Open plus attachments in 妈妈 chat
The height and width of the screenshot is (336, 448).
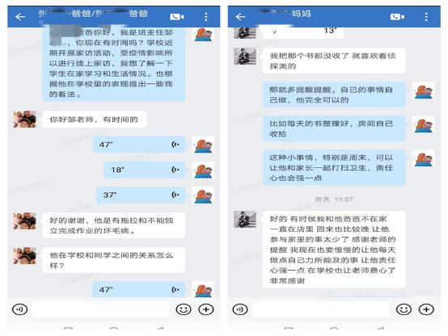coord(426,309)
